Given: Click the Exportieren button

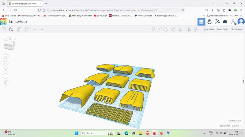Looking at the screenshot, I should (x=223, y=29).
